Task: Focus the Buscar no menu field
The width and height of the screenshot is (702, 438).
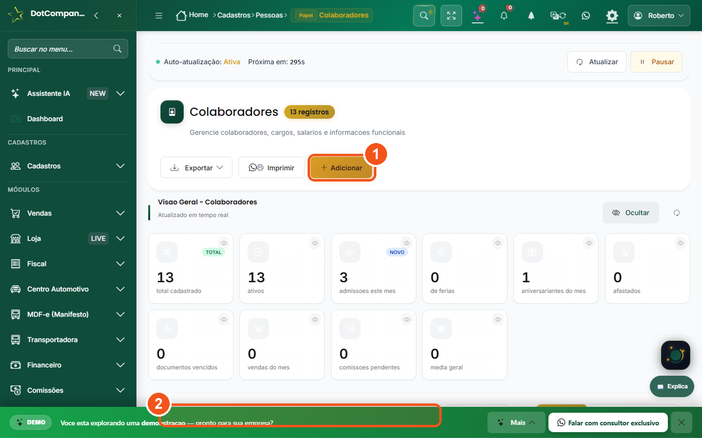Action: 68,49
